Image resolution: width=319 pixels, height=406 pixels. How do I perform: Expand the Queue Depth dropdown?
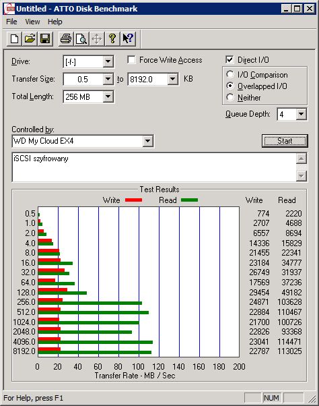(x=302, y=114)
